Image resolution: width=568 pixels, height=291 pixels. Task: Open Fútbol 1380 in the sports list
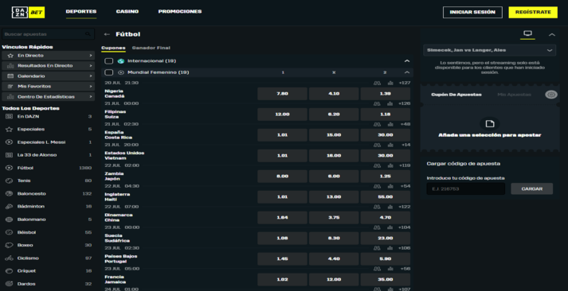[x=48, y=168]
